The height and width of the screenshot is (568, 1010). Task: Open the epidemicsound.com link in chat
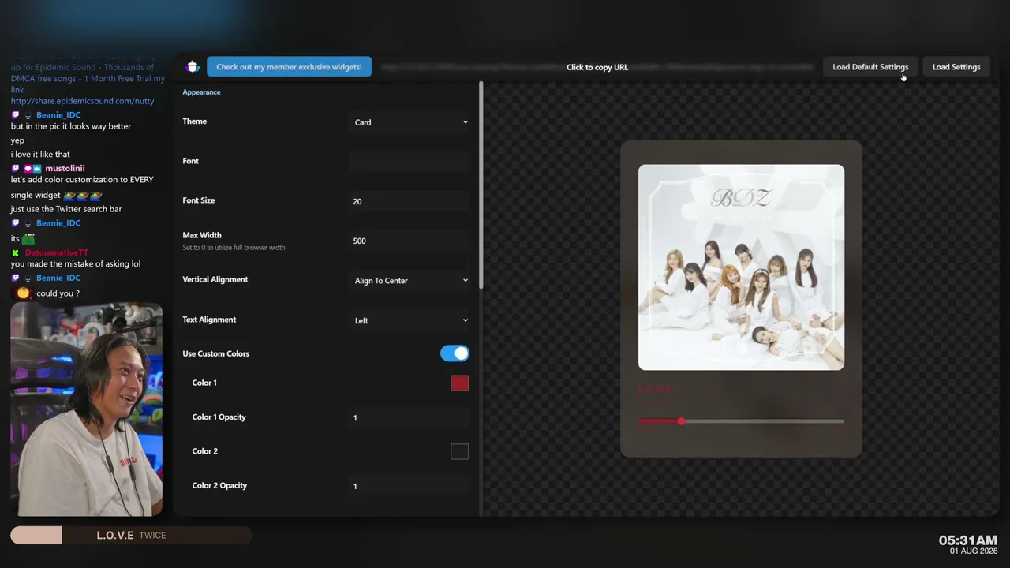[82, 101]
